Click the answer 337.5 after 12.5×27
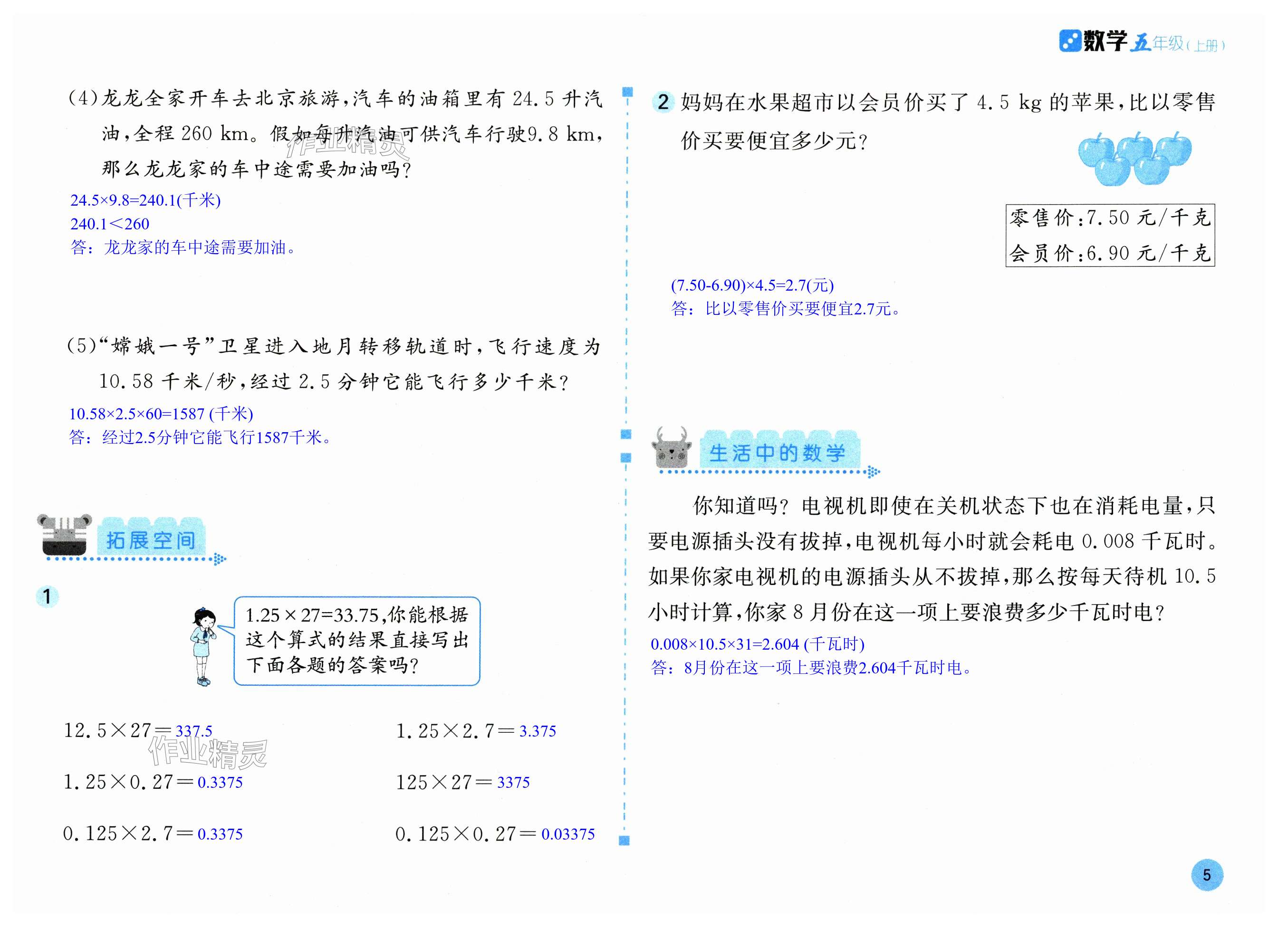This screenshot has height=927, width=1278. (x=193, y=731)
